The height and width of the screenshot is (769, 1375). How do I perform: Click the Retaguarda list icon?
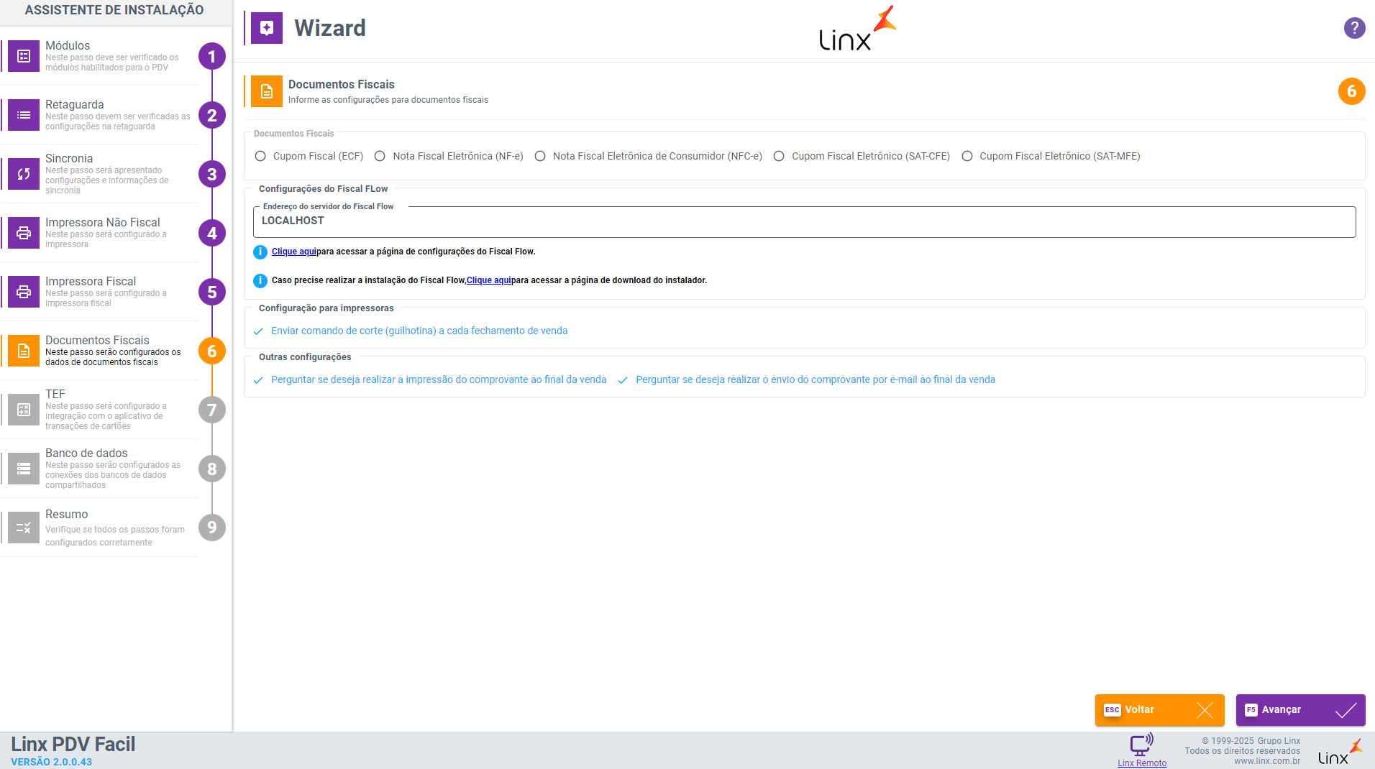[x=24, y=115]
